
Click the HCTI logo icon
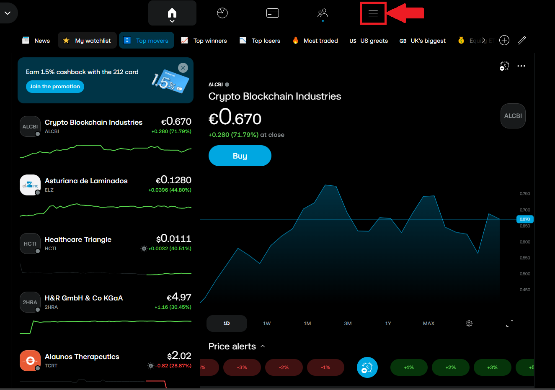[x=30, y=244]
